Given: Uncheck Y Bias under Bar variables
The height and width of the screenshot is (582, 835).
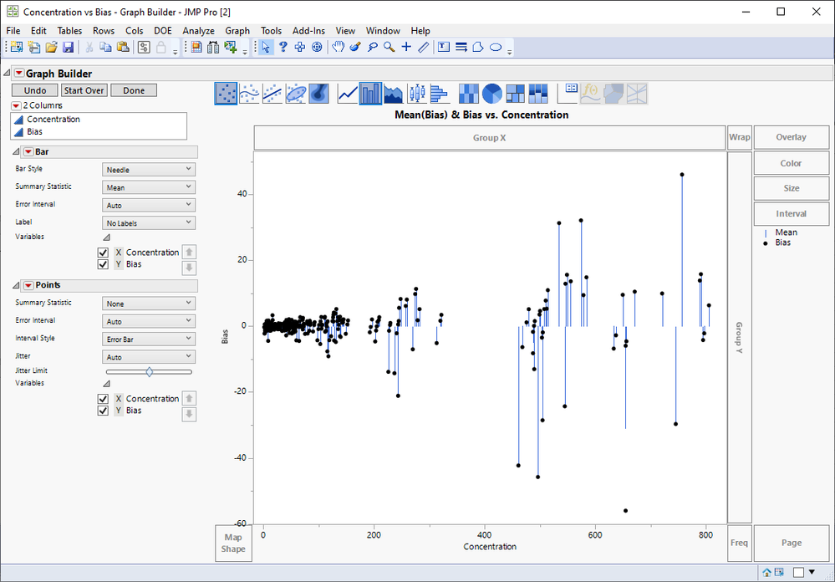Looking at the screenshot, I should [104, 264].
